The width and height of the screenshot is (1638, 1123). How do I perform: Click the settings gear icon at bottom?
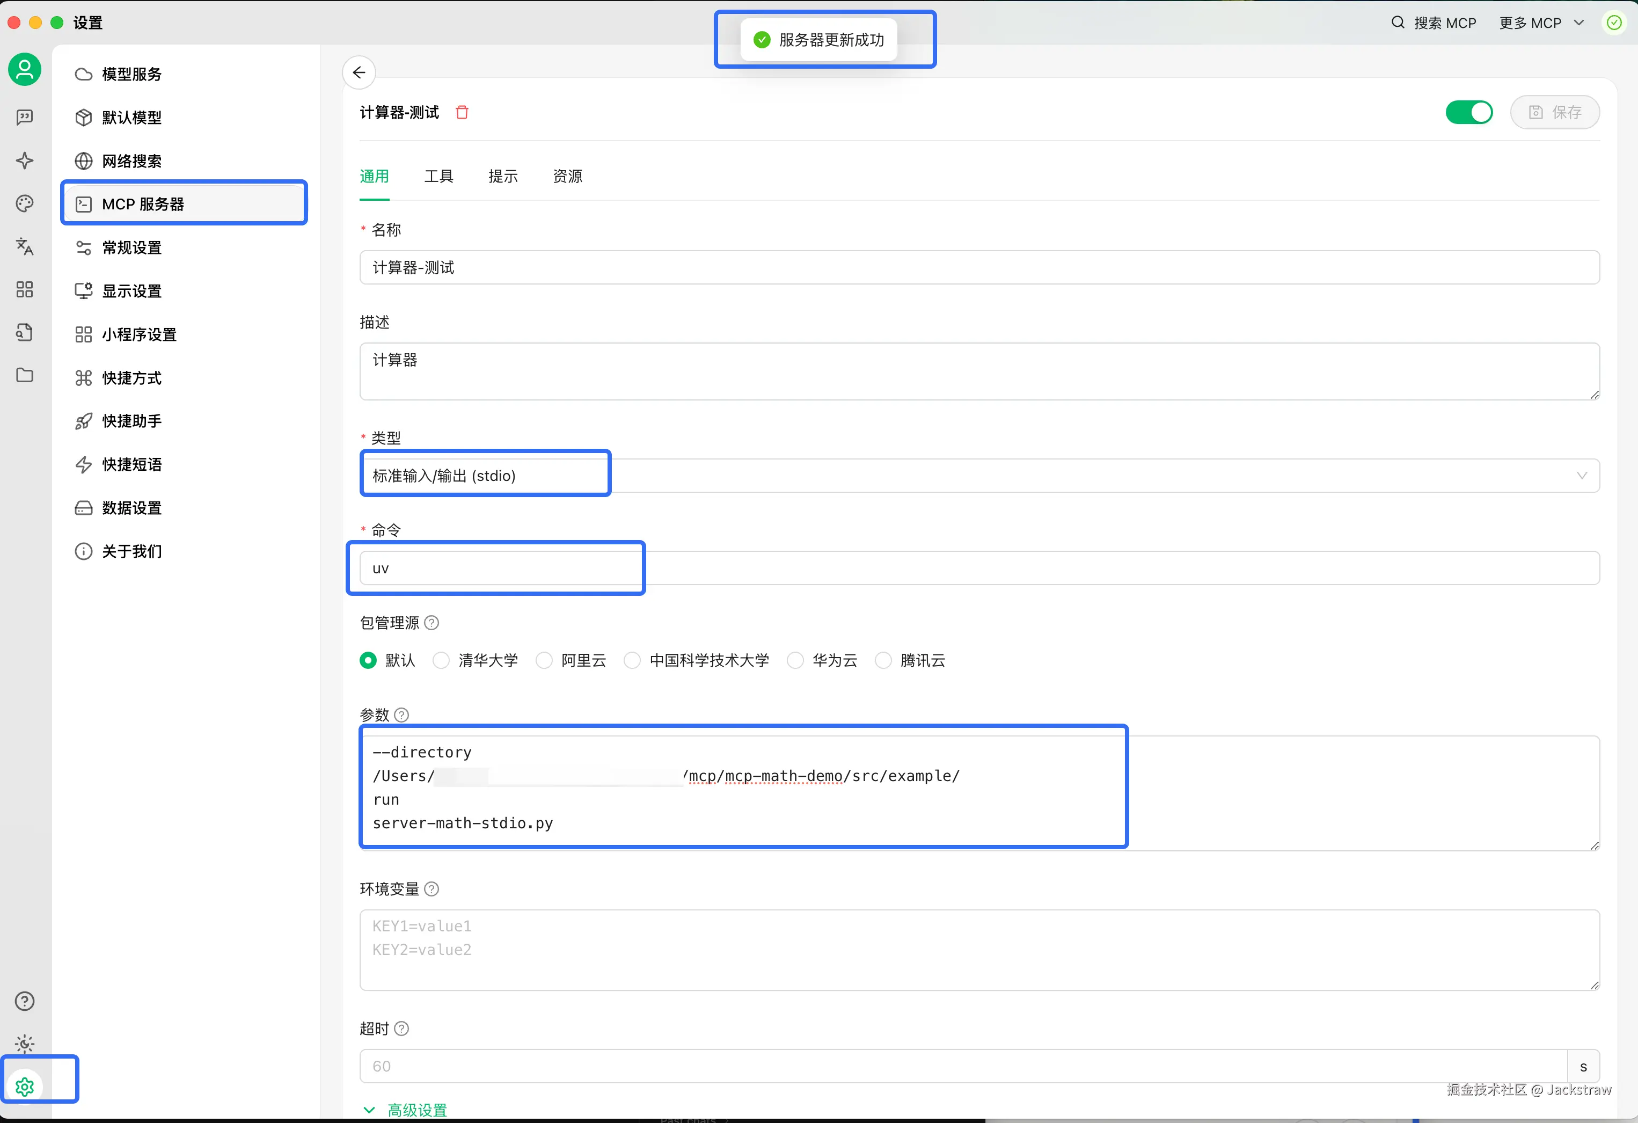coord(25,1086)
